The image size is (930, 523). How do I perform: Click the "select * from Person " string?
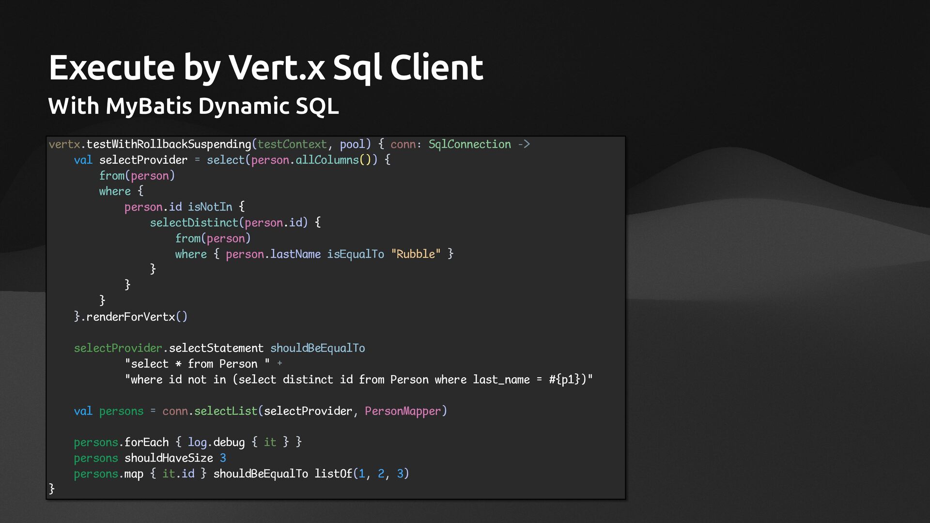[197, 364]
